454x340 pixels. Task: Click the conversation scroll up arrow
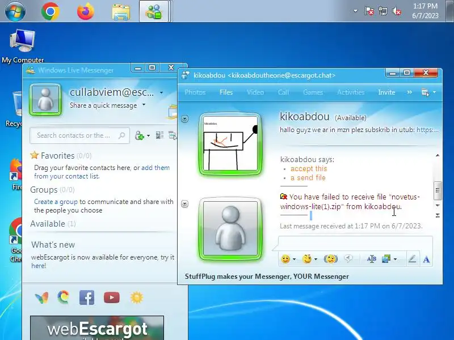click(x=438, y=155)
